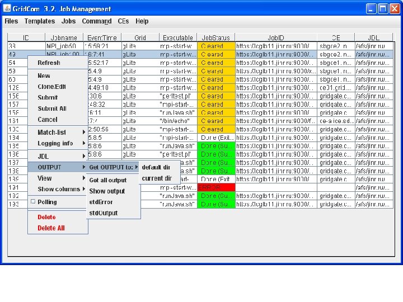Click the "/bin/echo" executable cell
Screen dimensions: 403x302
pos(178,121)
